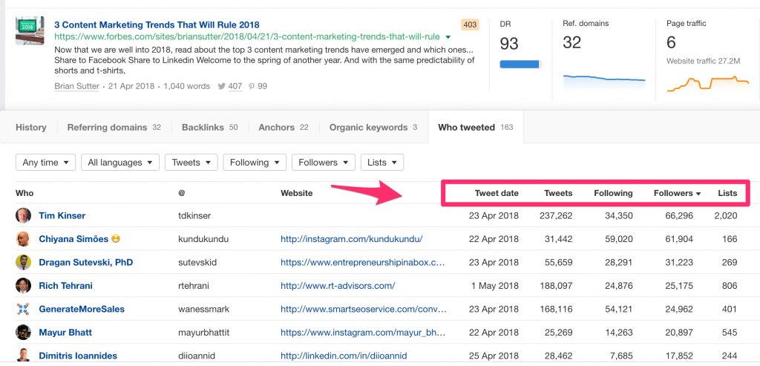Click the 1 May 2018 date
760x366 pixels.
pyautogui.click(x=495, y=286)
